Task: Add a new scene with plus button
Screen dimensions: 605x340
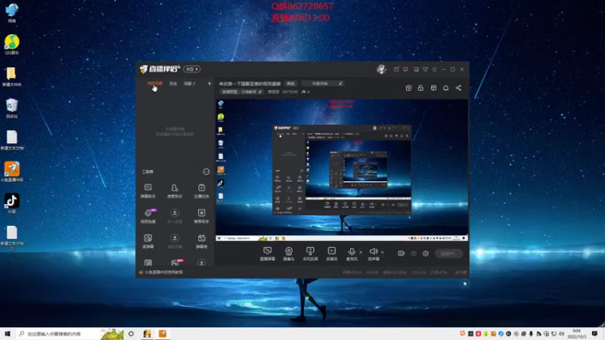Action: [x=209, y=83]
